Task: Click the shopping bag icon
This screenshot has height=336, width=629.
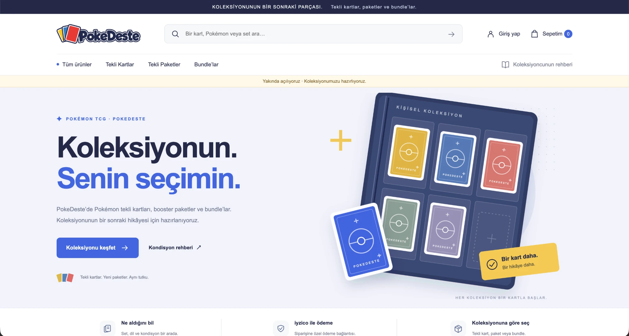Action: tap(535, 34)
